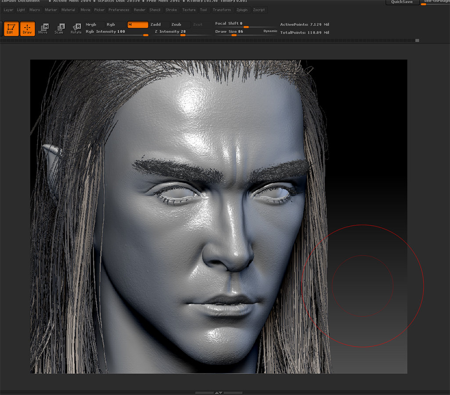
Task: Enable Zadd sculpting mode
Action: pos(156,25)
